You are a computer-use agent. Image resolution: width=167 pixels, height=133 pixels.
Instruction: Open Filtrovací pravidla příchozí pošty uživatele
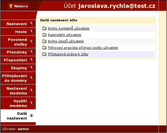point(83,48)
